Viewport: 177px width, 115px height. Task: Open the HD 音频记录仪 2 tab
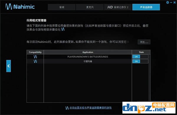(x=118, y=7)
